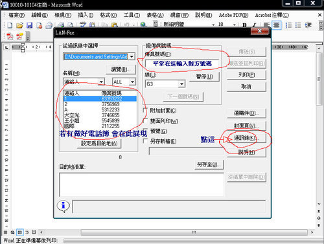Viewport: 324px width, 244px height.
Task: Click the 傳真號碼(F) input field
Action: pyautogui.click(x=182, y=63)
